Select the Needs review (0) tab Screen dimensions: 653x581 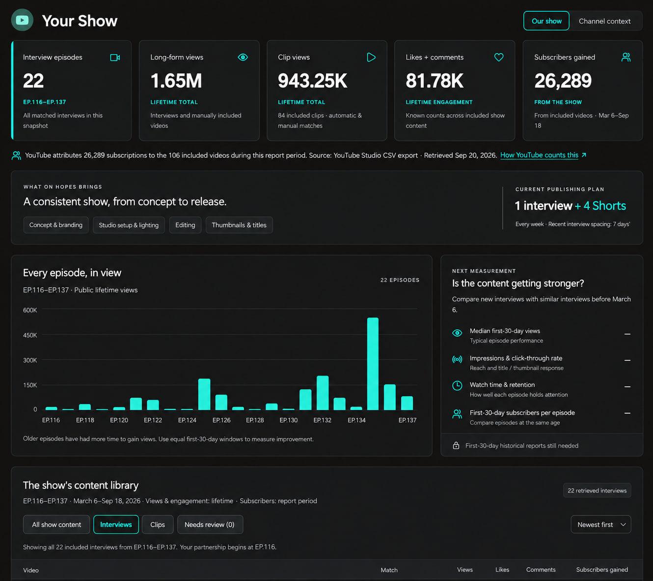pyautogui.click(x=210, y=524)
